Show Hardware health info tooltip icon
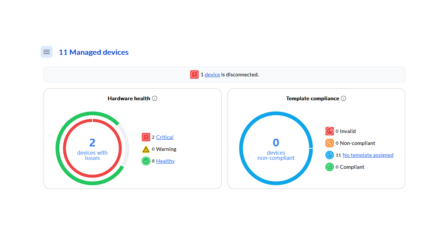The image size is (447, 234). [x=155, y=98]
